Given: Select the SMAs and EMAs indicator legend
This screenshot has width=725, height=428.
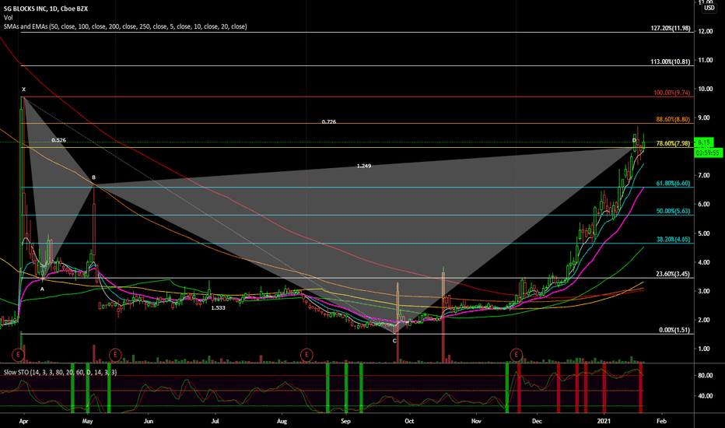Looking at the screenshot, I should [125, 26].
